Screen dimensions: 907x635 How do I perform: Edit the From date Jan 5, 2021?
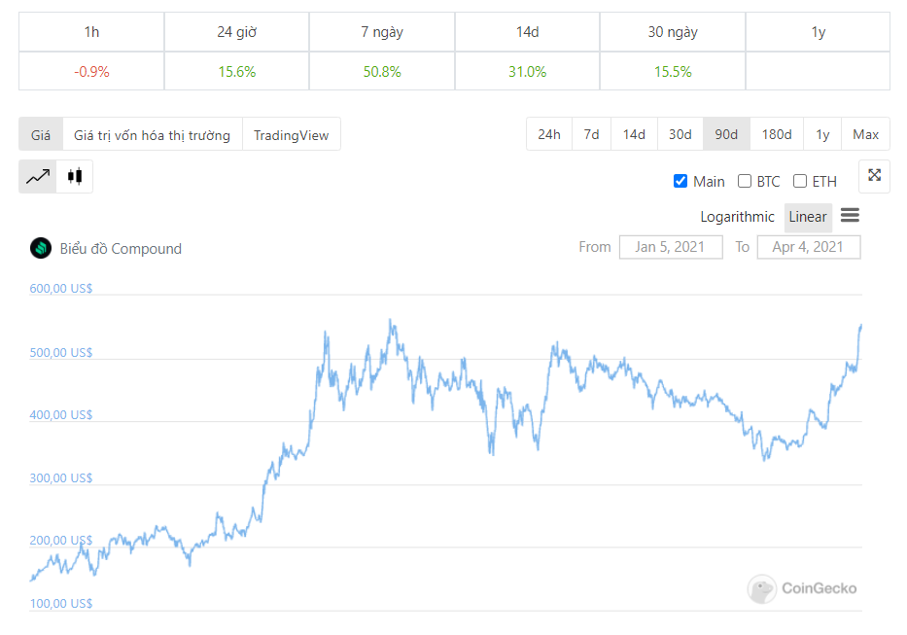pyautogui.click(x=671, y=247)
